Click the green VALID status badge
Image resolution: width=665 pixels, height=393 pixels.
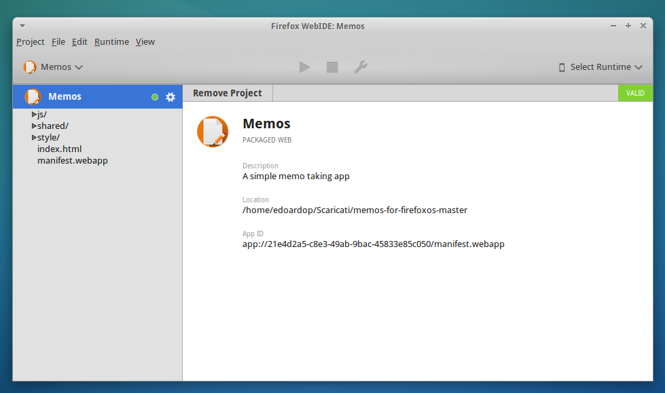[x=635, y=93]
